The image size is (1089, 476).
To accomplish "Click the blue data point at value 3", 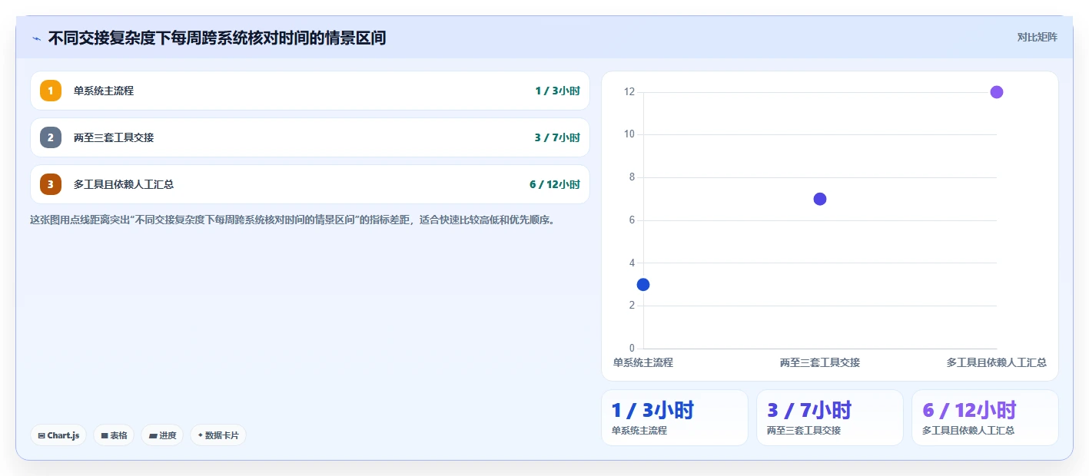I will [643, 285].
